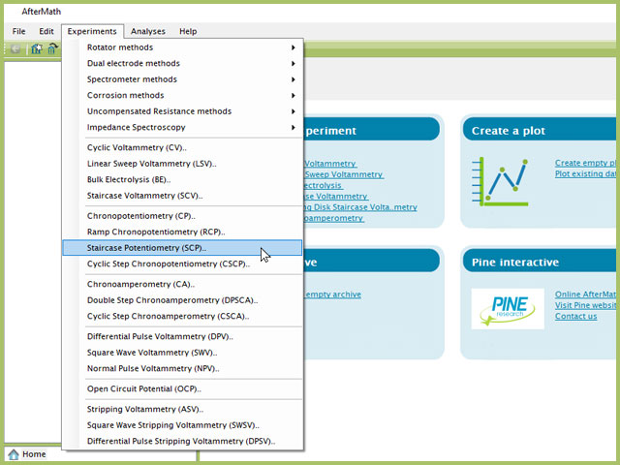Select Open Circuit Potential (OCP) item
620x465 pixels.
(x=183, y=389)
